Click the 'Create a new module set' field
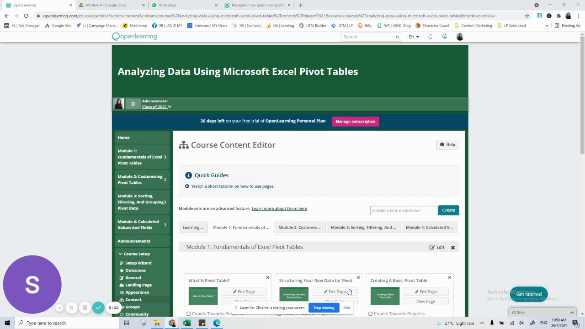The height and width of the screenshot is (329, 585). tap(403, 211)
